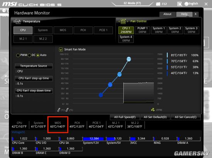Image resolution: width=212 pixels, height=158 pixels.
Task: Click the yellow fan RPM icon
Action: (153, 110)
